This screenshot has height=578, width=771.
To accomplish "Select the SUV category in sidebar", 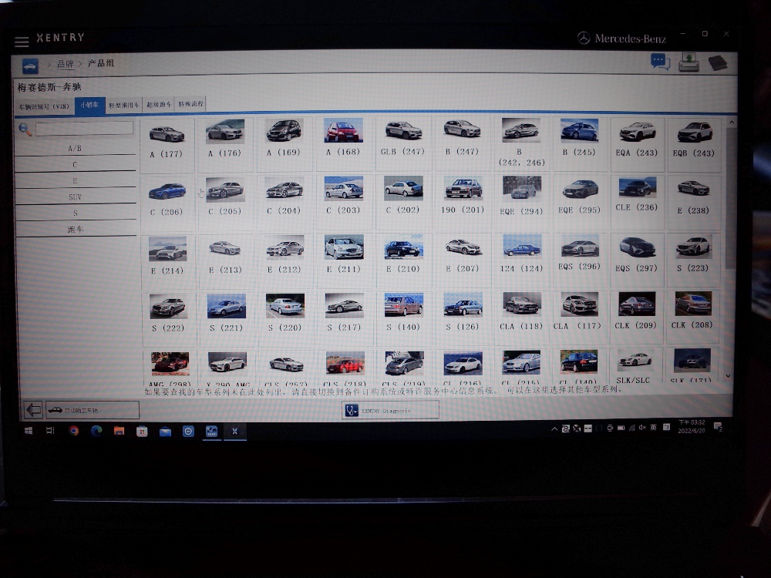I will 75,197.
